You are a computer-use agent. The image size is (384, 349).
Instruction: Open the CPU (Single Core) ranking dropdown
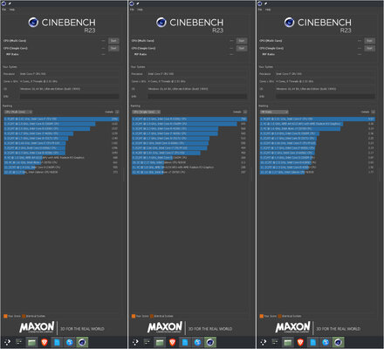(x=146, y=112)
